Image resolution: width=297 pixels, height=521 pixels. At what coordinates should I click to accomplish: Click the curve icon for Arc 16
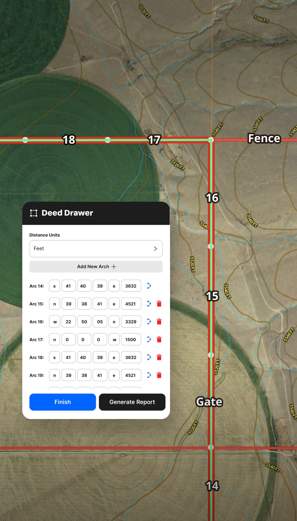pos(149,322)
